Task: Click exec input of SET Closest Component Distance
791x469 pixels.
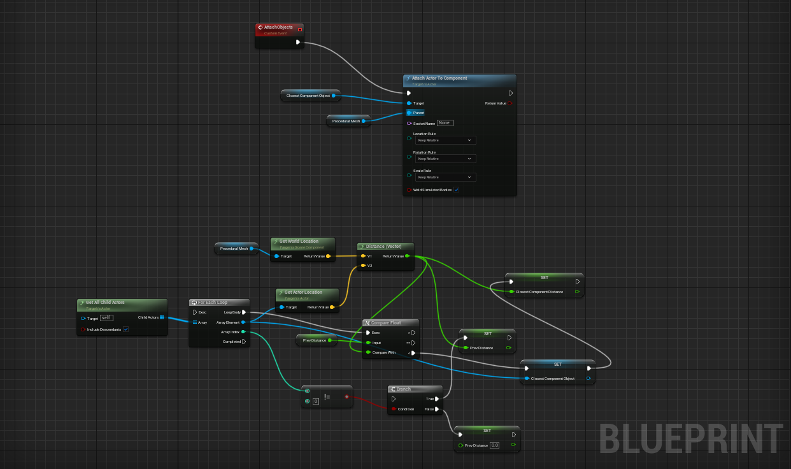Action: pos(511,282)
